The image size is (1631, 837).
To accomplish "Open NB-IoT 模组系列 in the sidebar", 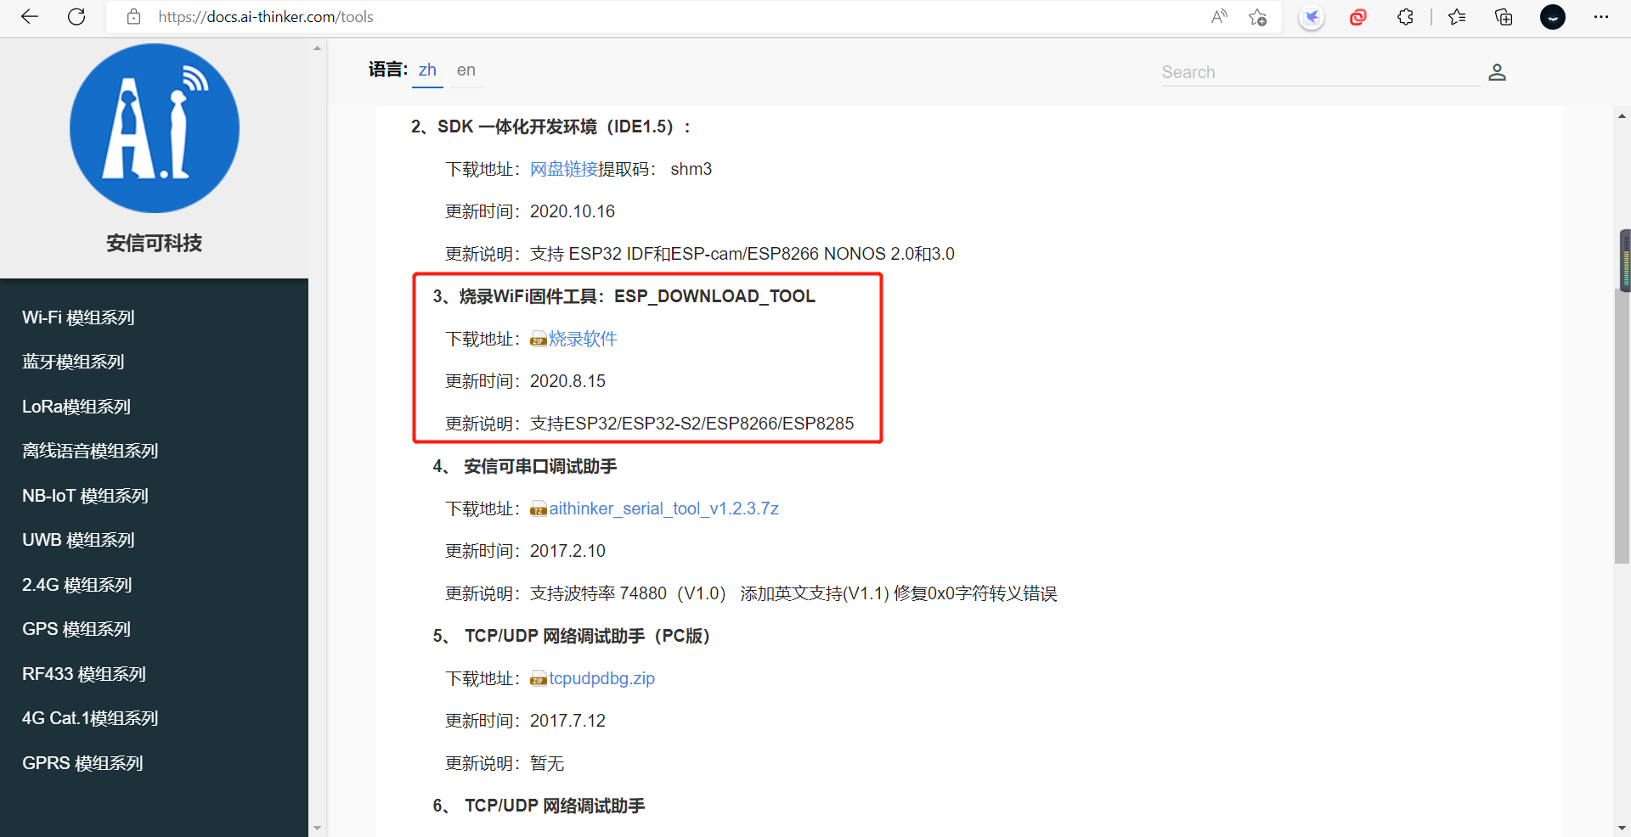I will pos(85,496).
